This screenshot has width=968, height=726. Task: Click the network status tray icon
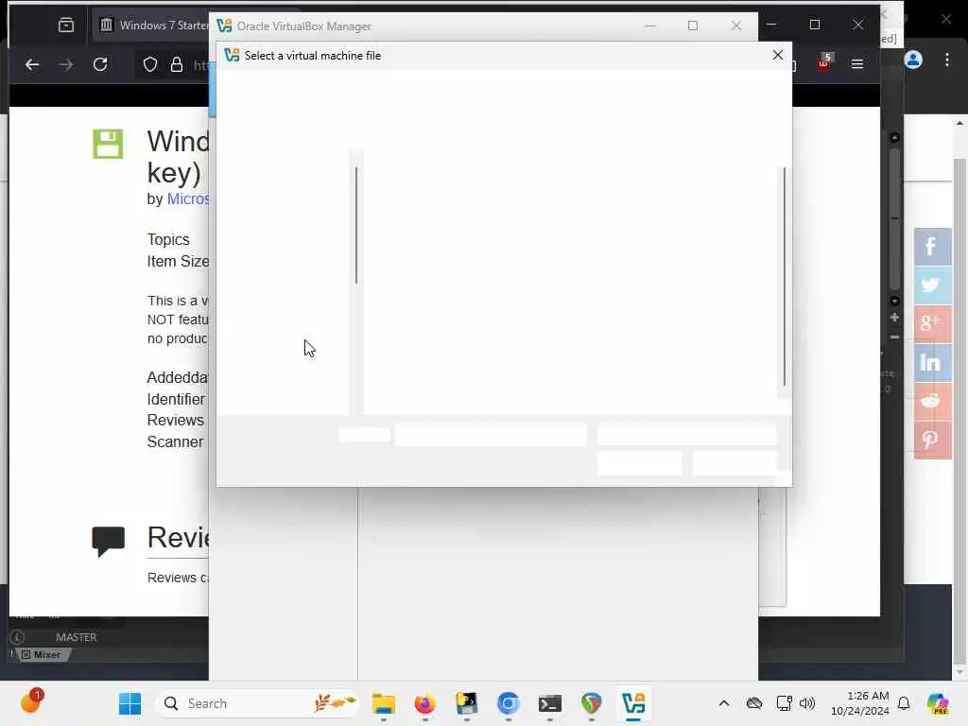[x=784, y=703]
